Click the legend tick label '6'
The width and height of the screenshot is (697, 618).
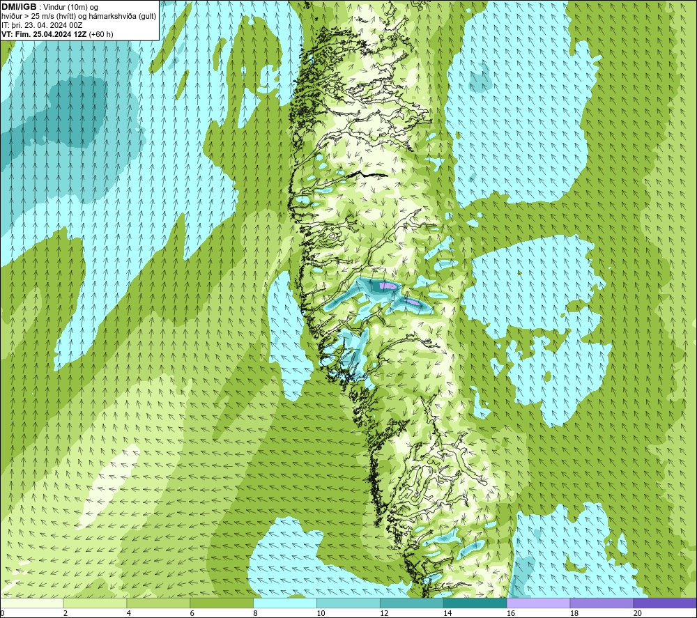192,613
